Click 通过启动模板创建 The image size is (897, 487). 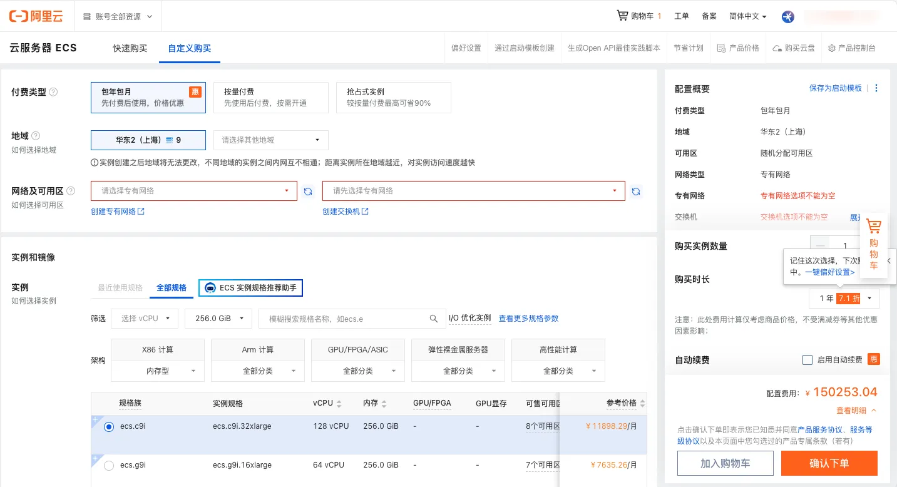(x=525, y=48)
